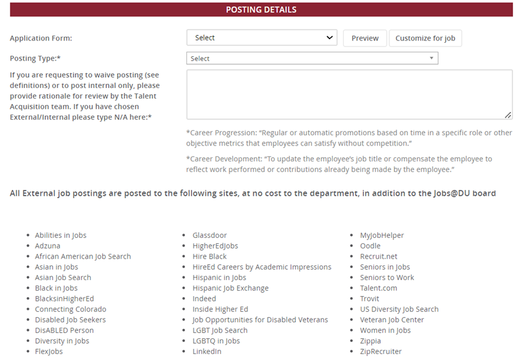522x359 pixels.
Task: Click Glassdoor in the job sites list
Action: [210, 235]
